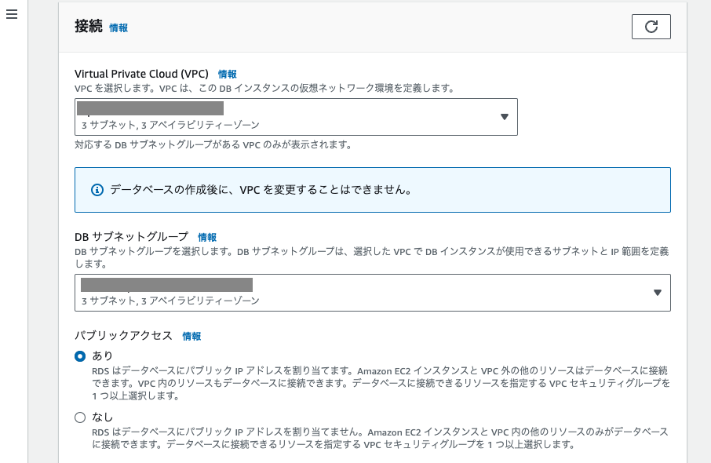This screenshot has height=463, width=711.
Task: Open 情報 link next to 接続 heading
Action: (x=118, y=28)
